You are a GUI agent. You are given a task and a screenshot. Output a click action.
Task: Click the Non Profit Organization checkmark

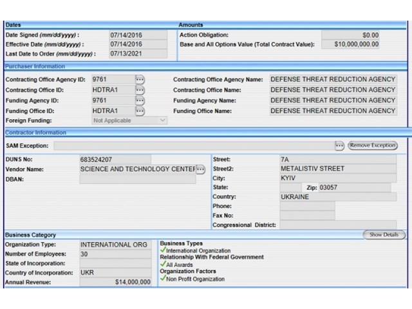163,278
